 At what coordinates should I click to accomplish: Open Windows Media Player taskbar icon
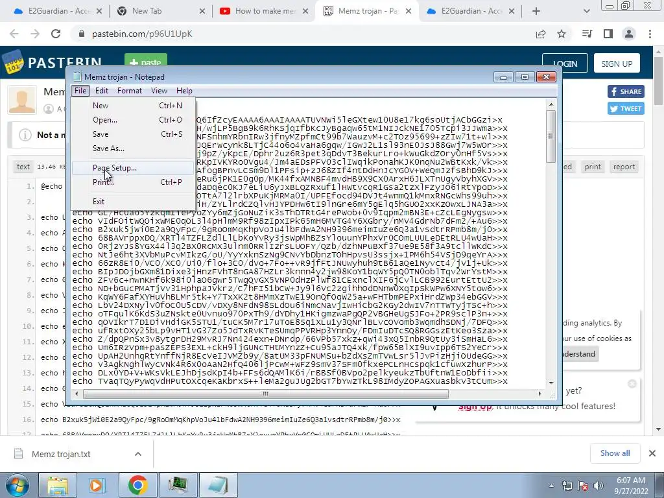(x=97, y=485)
